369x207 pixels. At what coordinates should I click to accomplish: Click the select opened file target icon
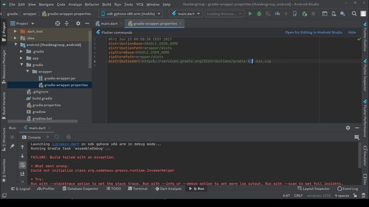coord(58,24)
